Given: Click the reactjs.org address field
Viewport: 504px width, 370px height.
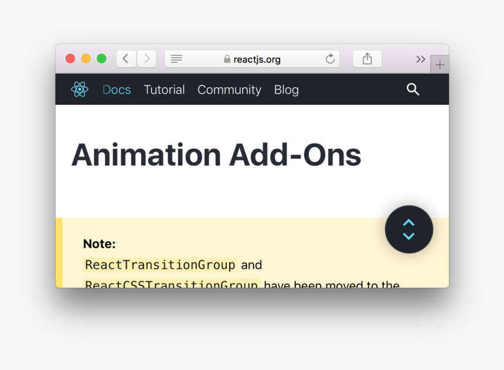Looking at the screenshot, I should coord(258,59).
